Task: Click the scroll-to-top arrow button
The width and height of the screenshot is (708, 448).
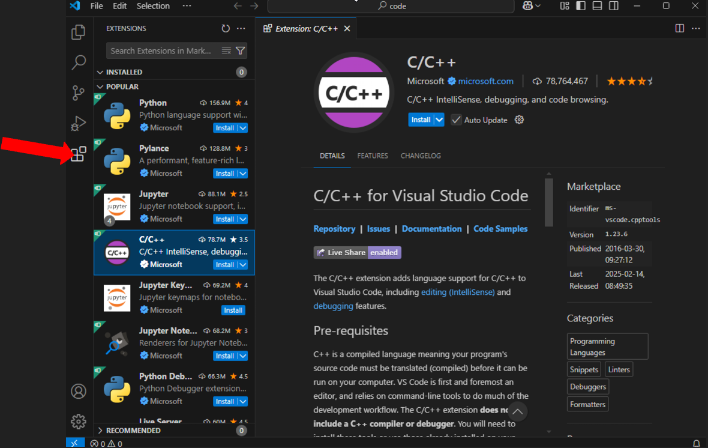Action: tap(517, 412)
